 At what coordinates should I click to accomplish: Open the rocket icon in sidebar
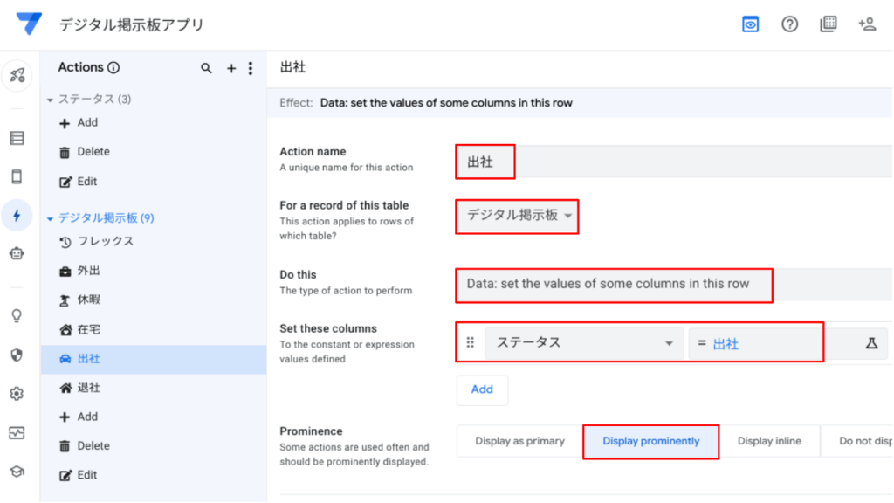pyautogui.click(x=17, y=75)
